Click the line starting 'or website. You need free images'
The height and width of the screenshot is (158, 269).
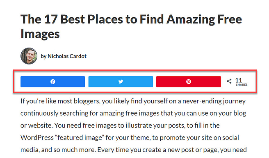(x=120, y=126)
